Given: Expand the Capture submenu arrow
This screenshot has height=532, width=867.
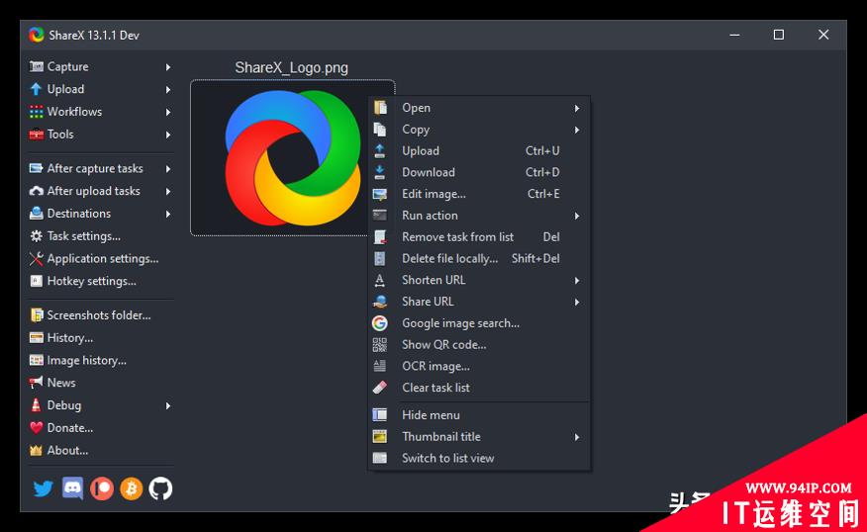Looking at the screenshot, I should [168, 67].
